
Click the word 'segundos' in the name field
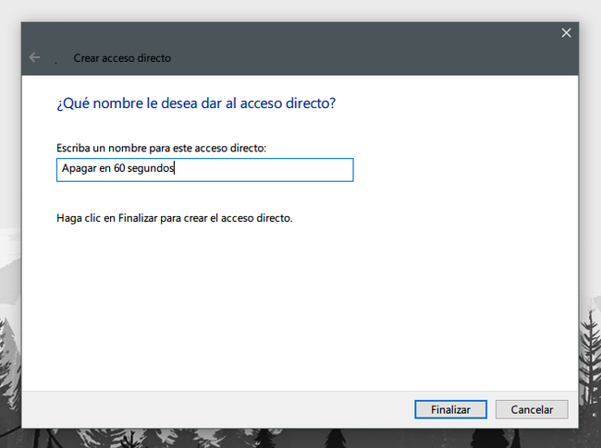[152, 170]
